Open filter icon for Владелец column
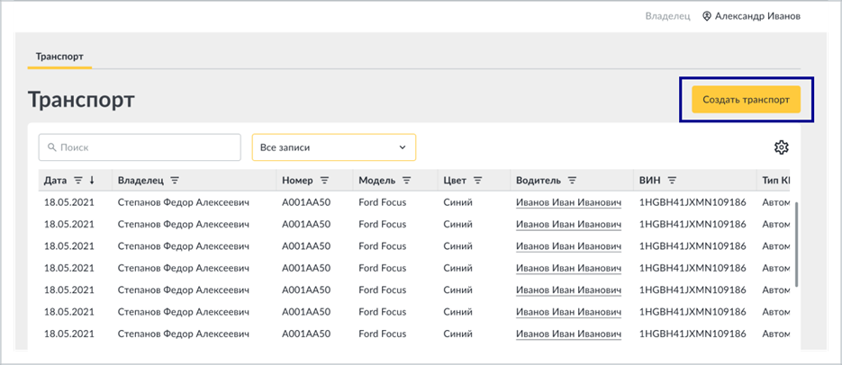The image size is (842, 365). pos(175,181)
